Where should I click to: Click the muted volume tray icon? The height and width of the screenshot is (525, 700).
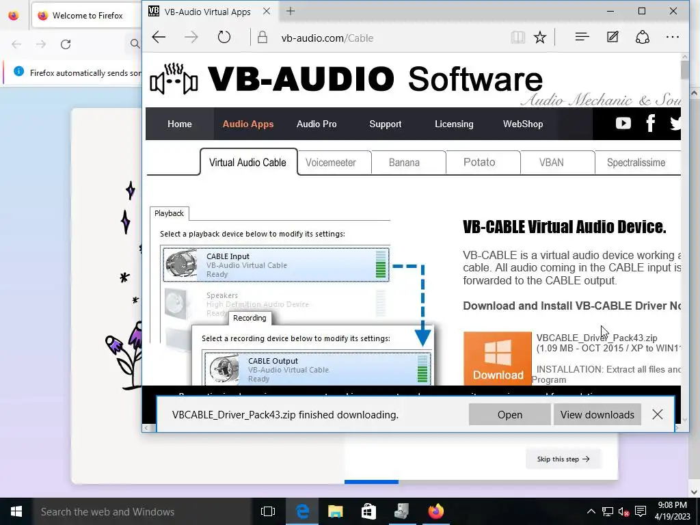[x=623, y=511]
